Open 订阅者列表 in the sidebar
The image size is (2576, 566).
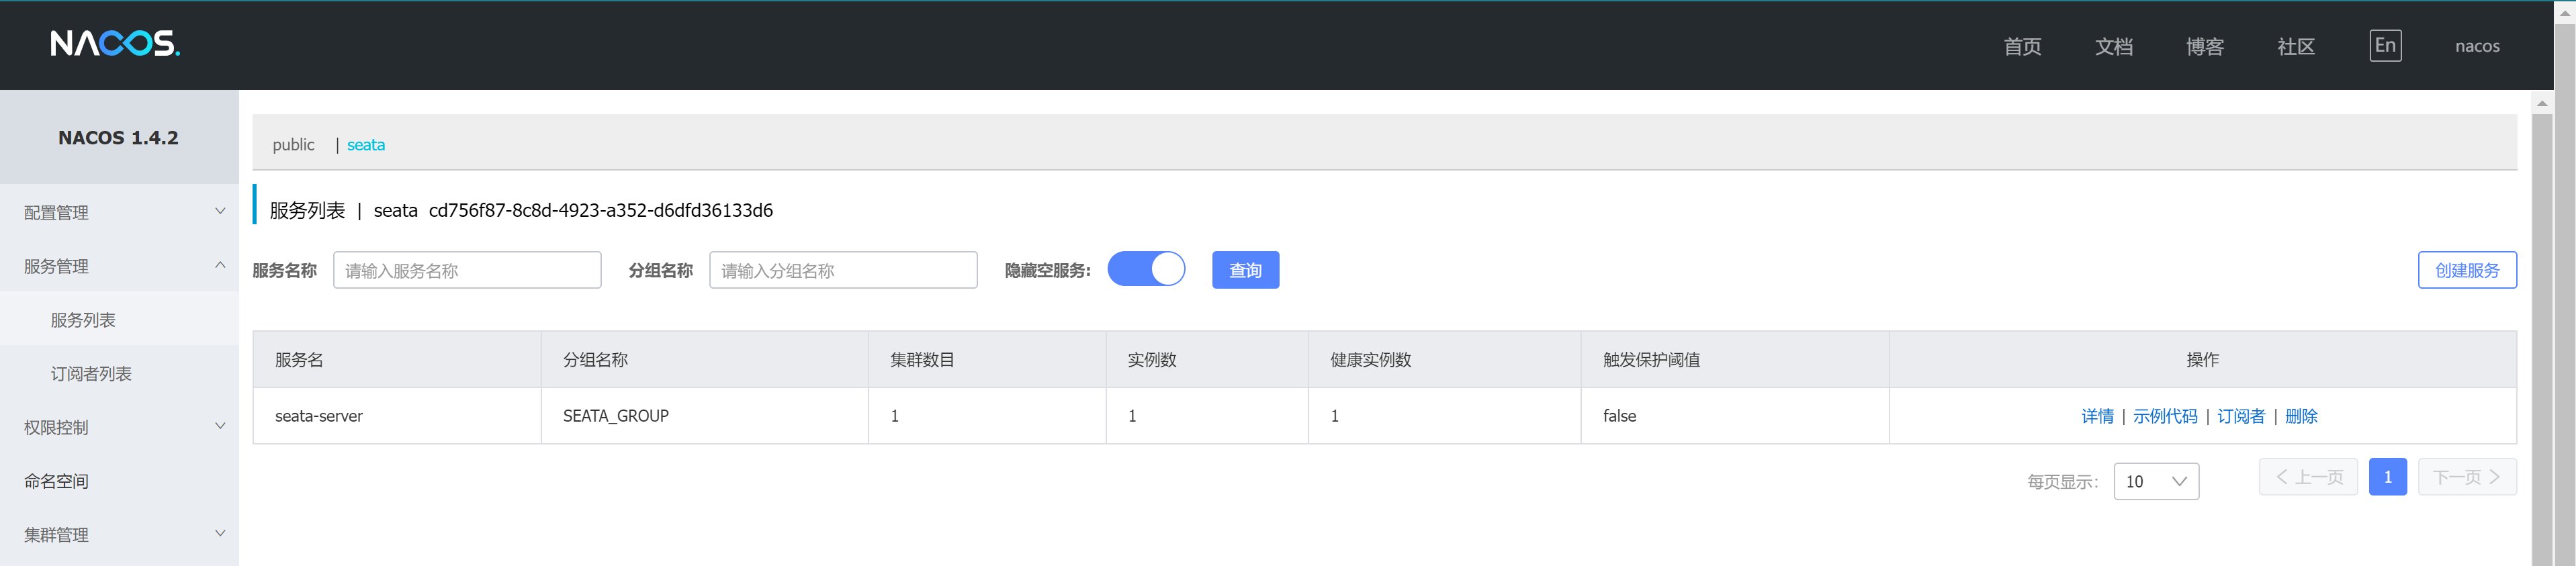point(119,374)
